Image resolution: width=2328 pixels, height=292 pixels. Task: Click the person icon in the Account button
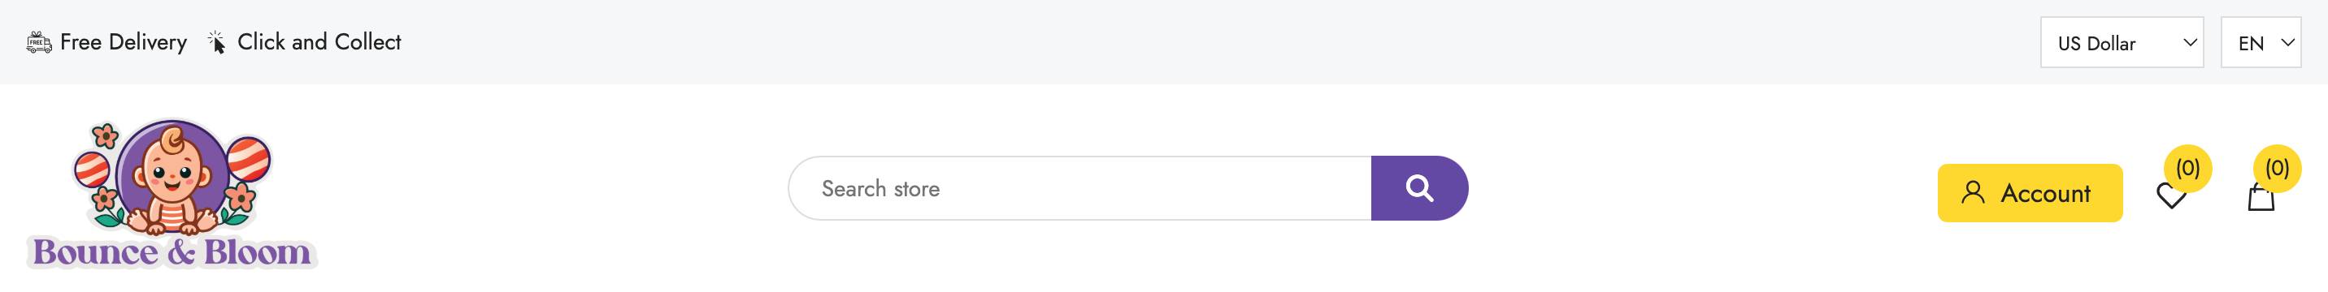1974,192
